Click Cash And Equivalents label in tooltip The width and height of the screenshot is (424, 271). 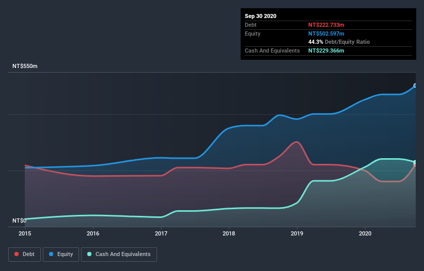click(272, 50)
